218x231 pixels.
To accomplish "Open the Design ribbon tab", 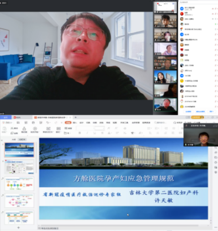I will click(81, 123).
